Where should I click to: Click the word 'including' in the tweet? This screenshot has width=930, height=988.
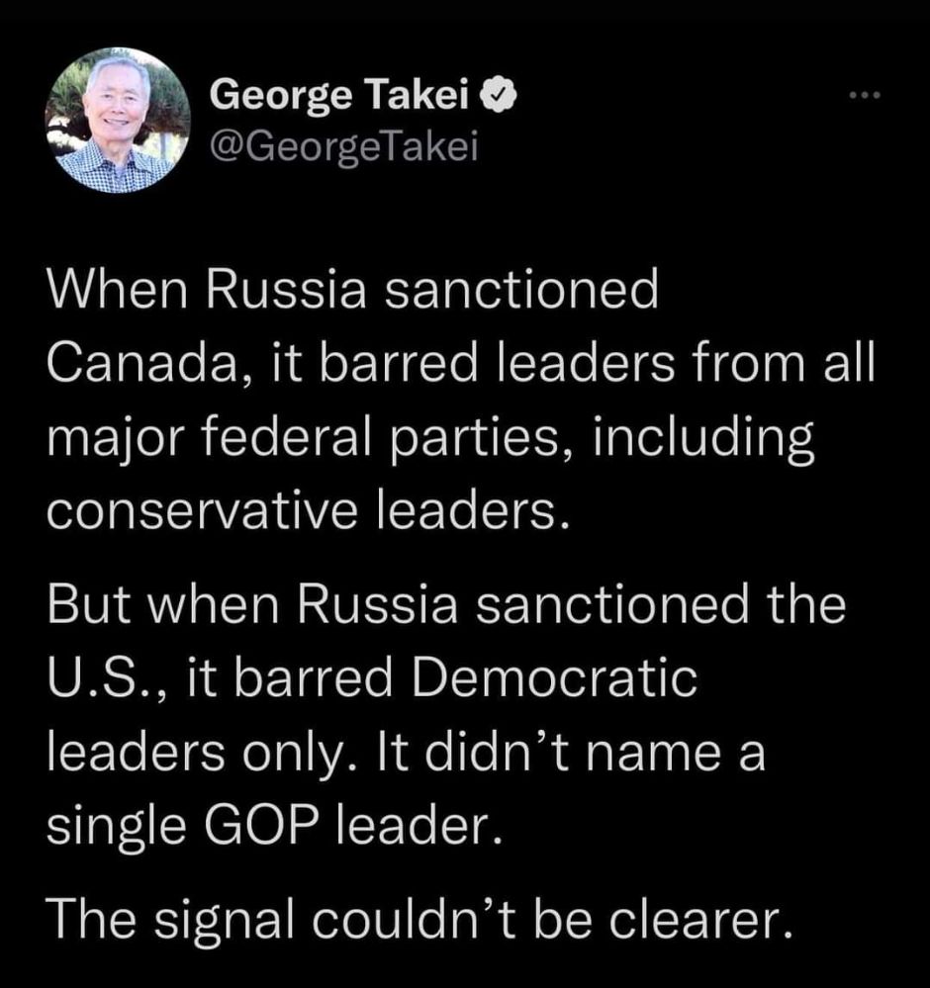tap(703, 438)
